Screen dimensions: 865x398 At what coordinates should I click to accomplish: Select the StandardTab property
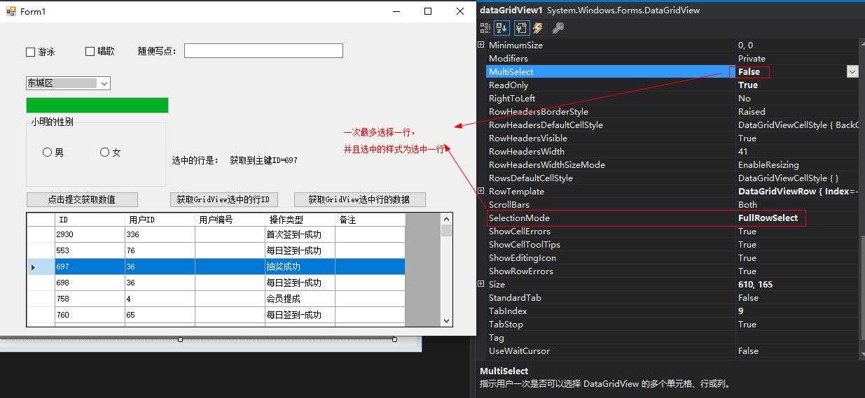coord(672,297)
